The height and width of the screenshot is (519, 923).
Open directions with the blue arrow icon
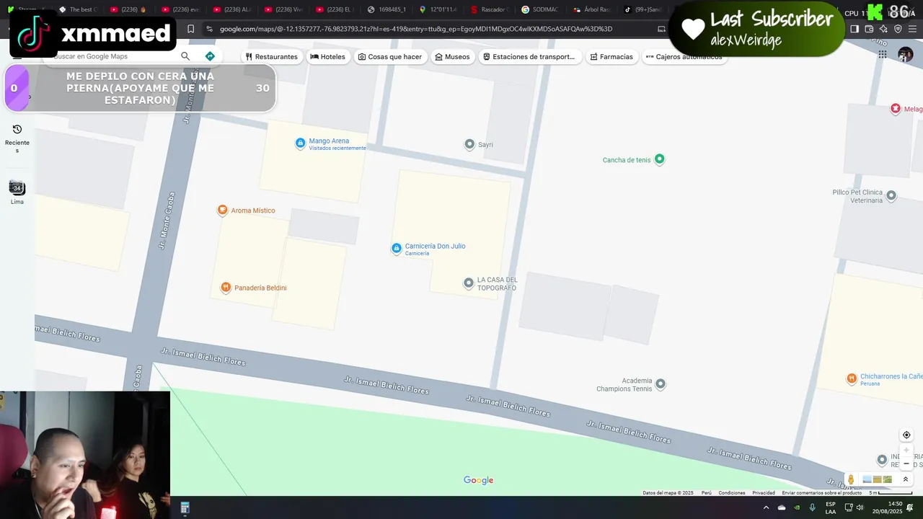(x=210, y=56)
